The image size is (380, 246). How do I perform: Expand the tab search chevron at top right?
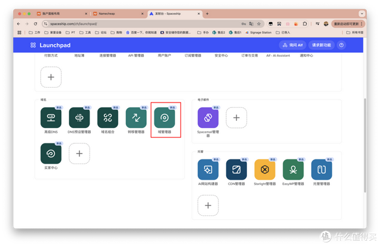pos(362,14)
